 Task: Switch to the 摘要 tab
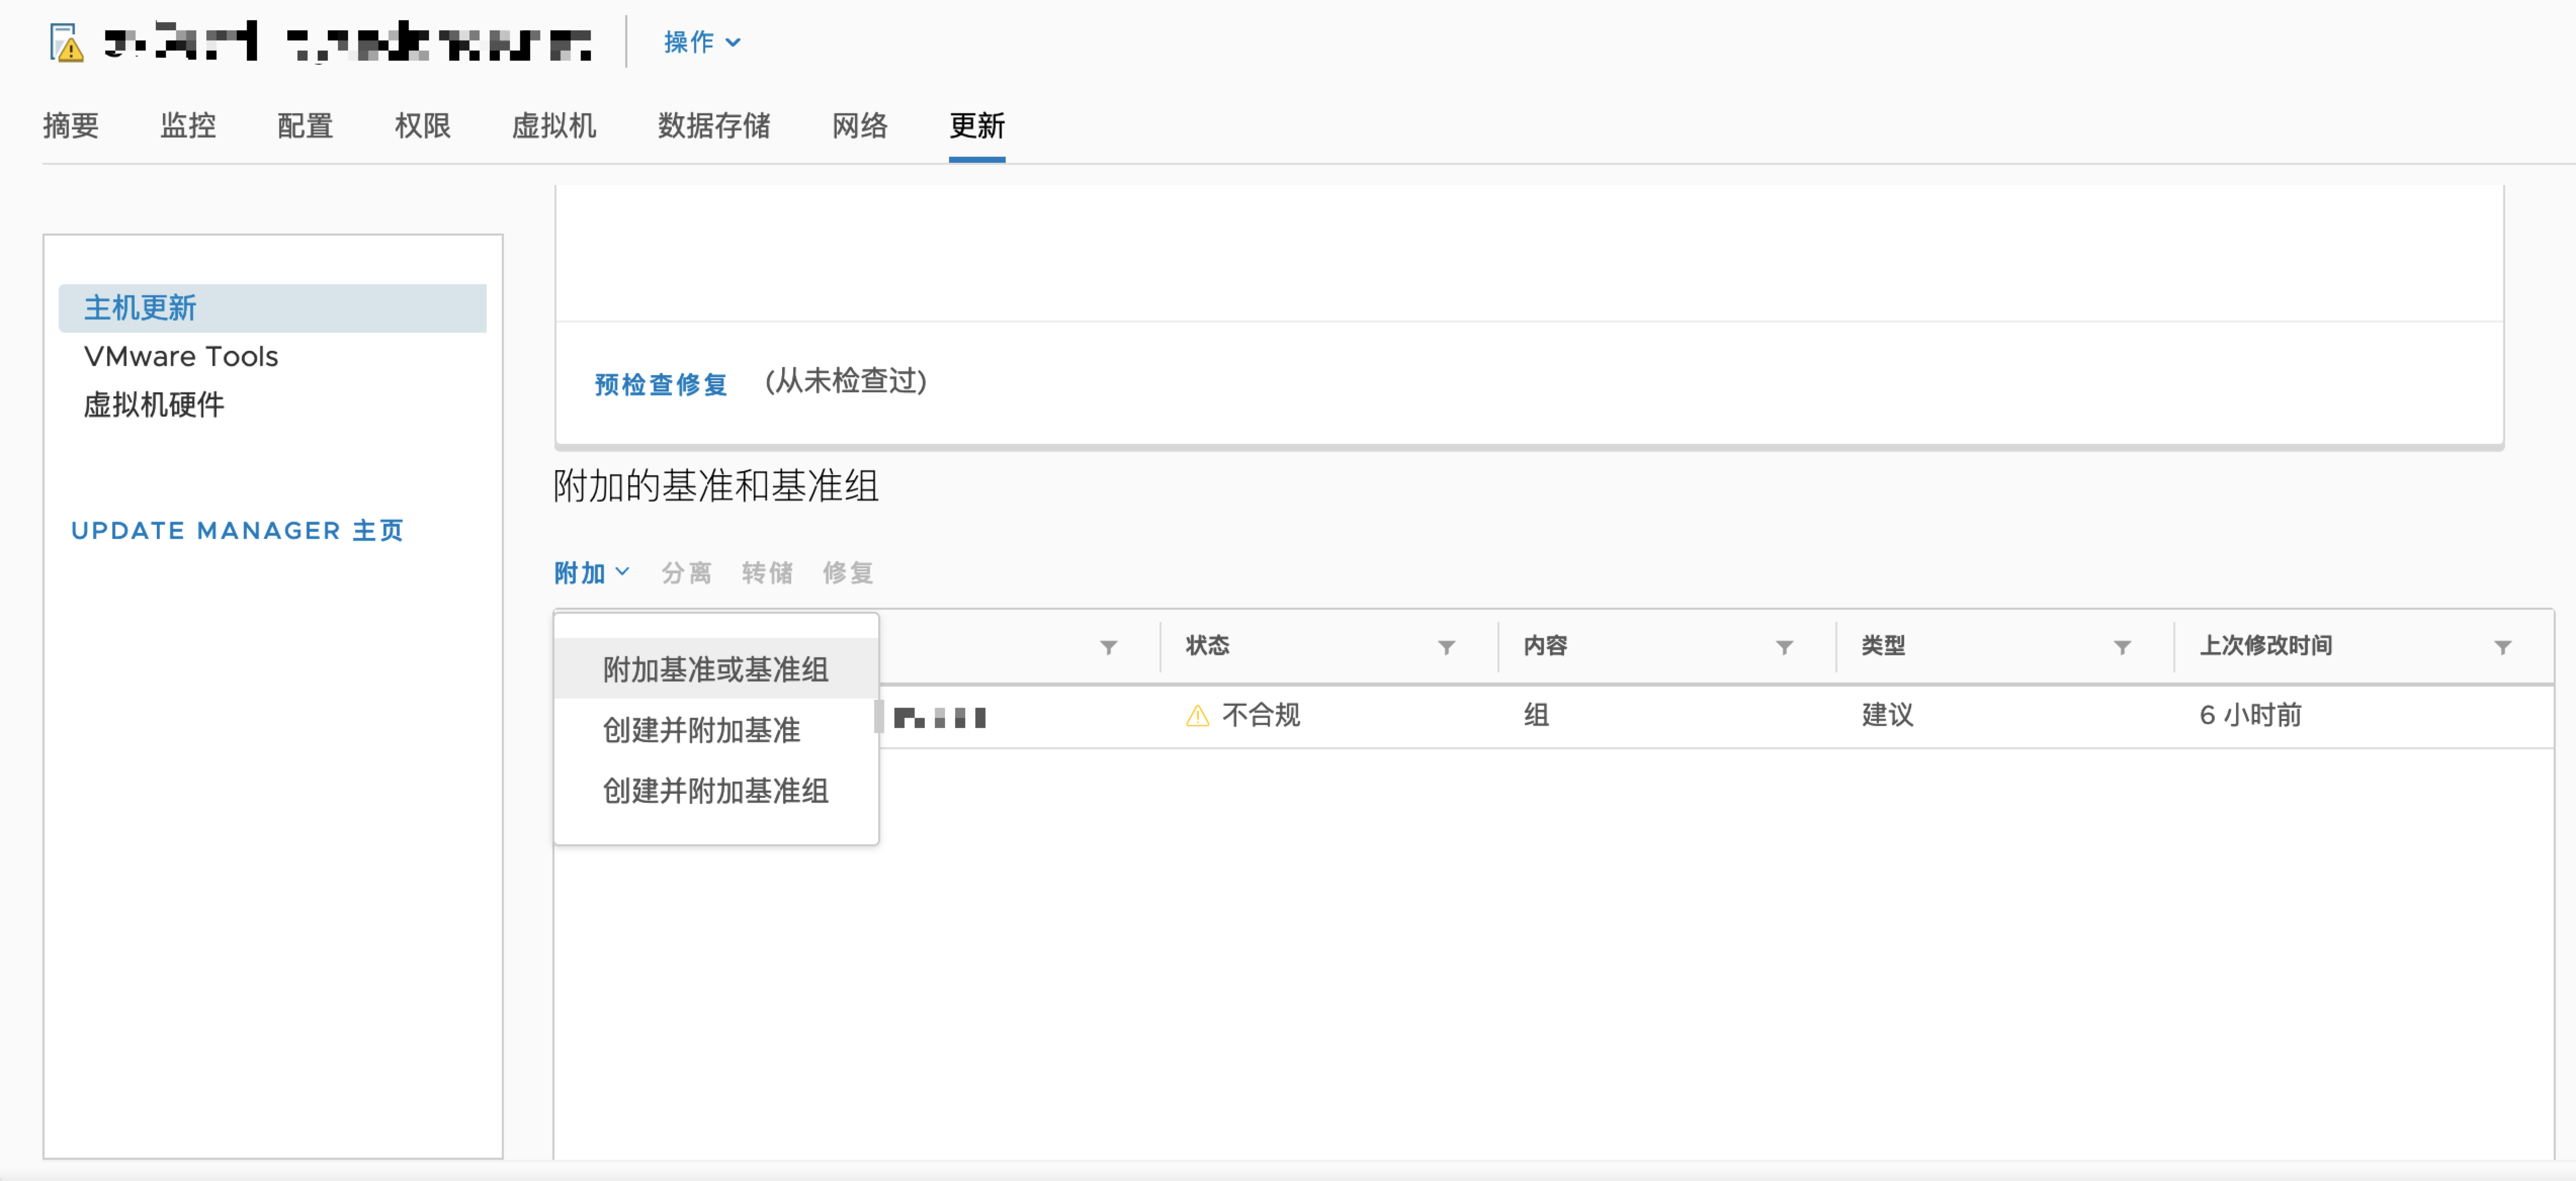71,126
